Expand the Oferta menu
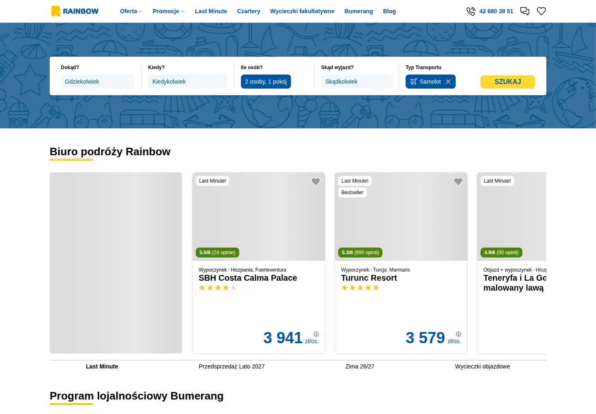Viewport: 596px width, 414px height. [x=131, y=11]
